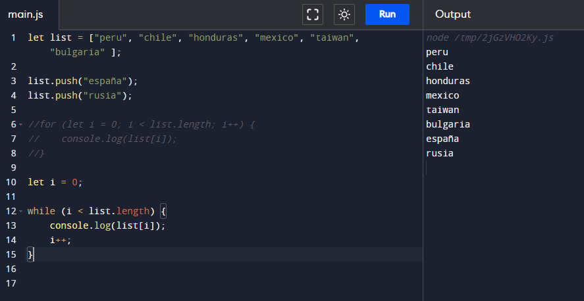This screenshot has width=584, height=301.
Task: Click the 'peru' line in the output
Action: coord(437,52)
